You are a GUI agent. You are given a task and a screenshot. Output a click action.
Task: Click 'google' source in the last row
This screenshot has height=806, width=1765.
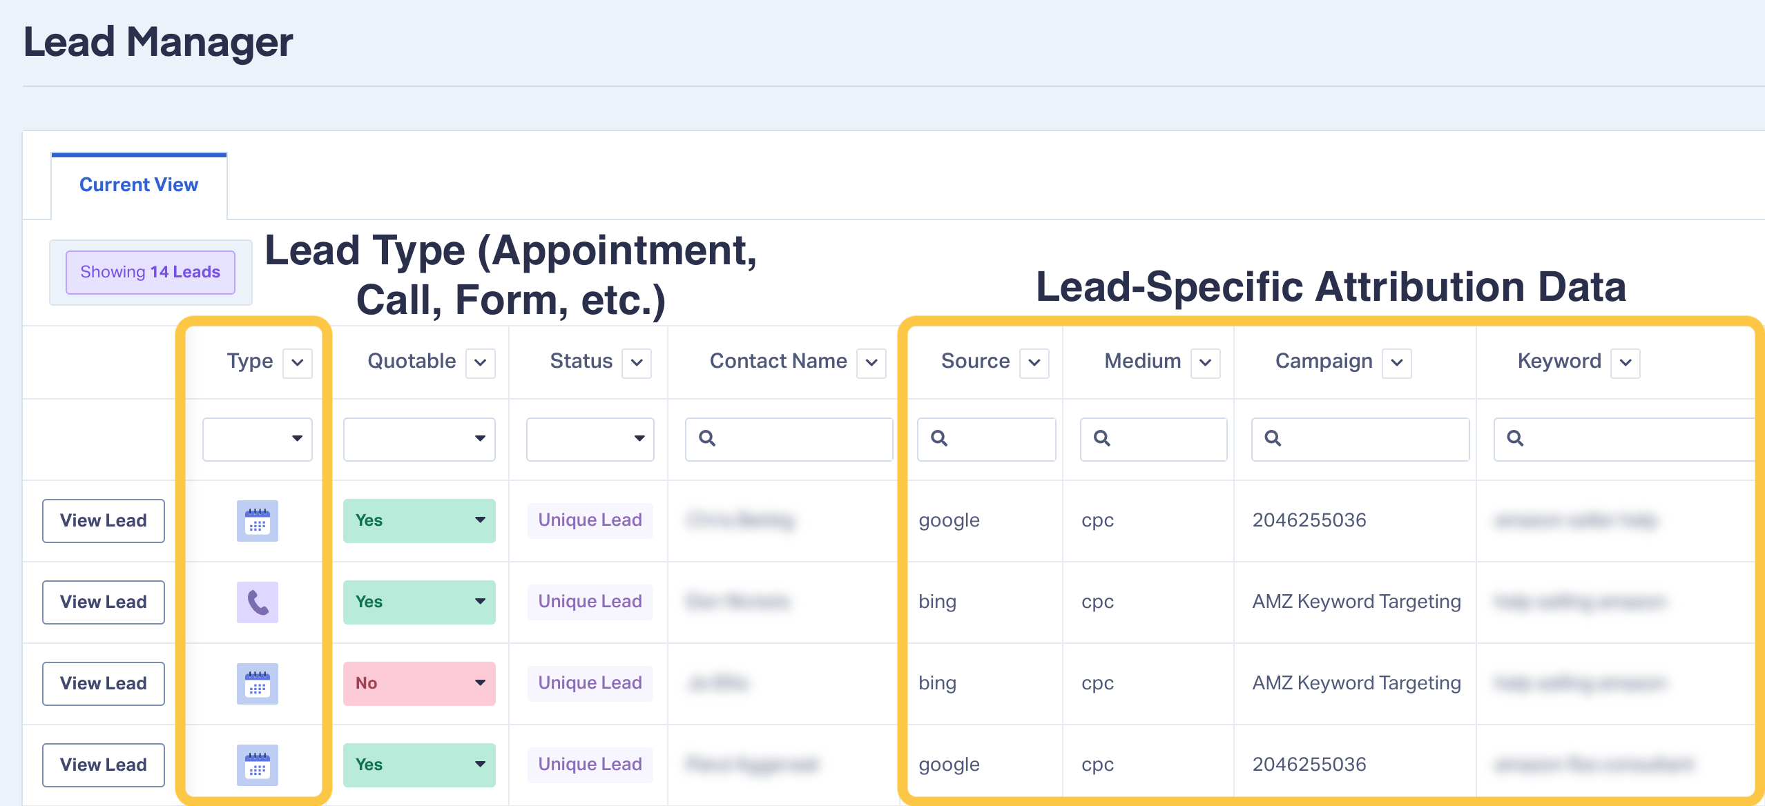(949, 765)
